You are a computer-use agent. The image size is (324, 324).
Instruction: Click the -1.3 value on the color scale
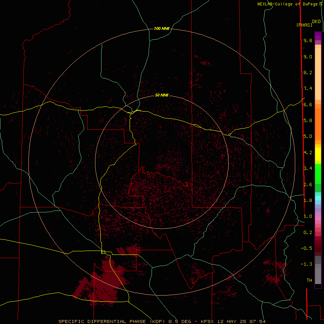(x=306, y=264)
